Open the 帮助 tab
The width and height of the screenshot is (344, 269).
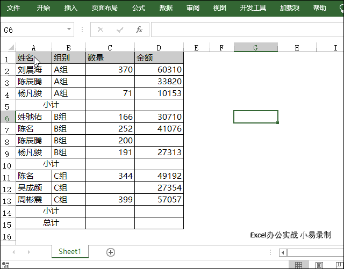pos(320,8)
